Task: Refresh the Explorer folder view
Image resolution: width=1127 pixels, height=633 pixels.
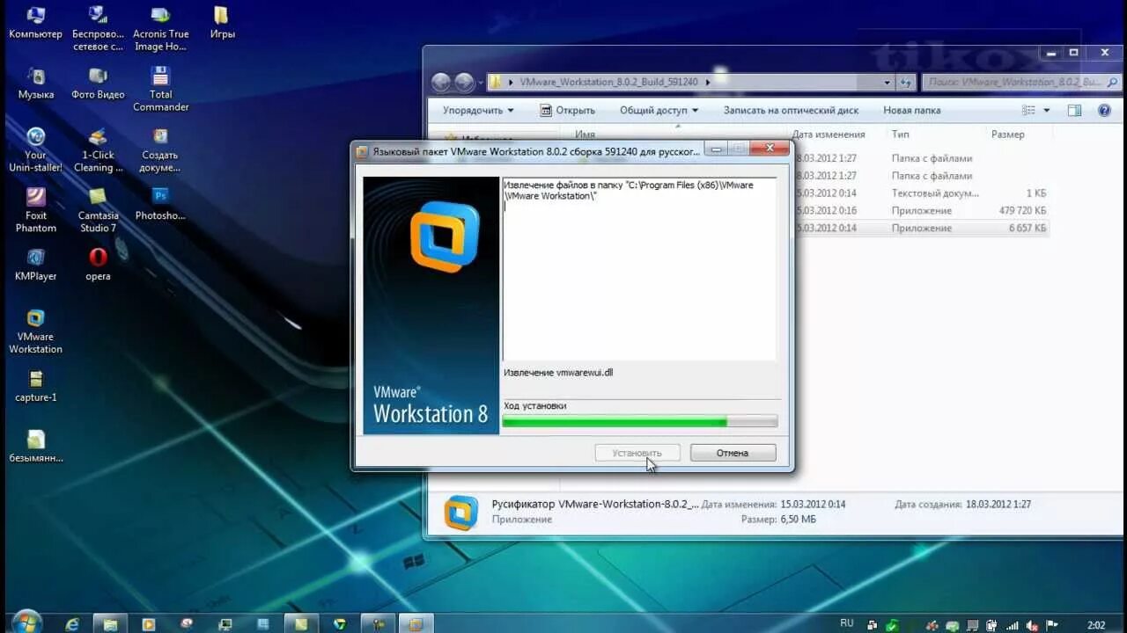Action: coord(906,82)
